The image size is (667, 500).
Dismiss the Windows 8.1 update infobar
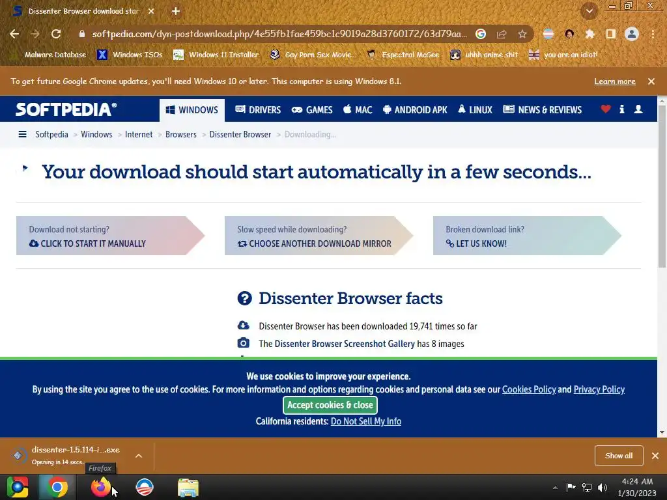point(651,81)
